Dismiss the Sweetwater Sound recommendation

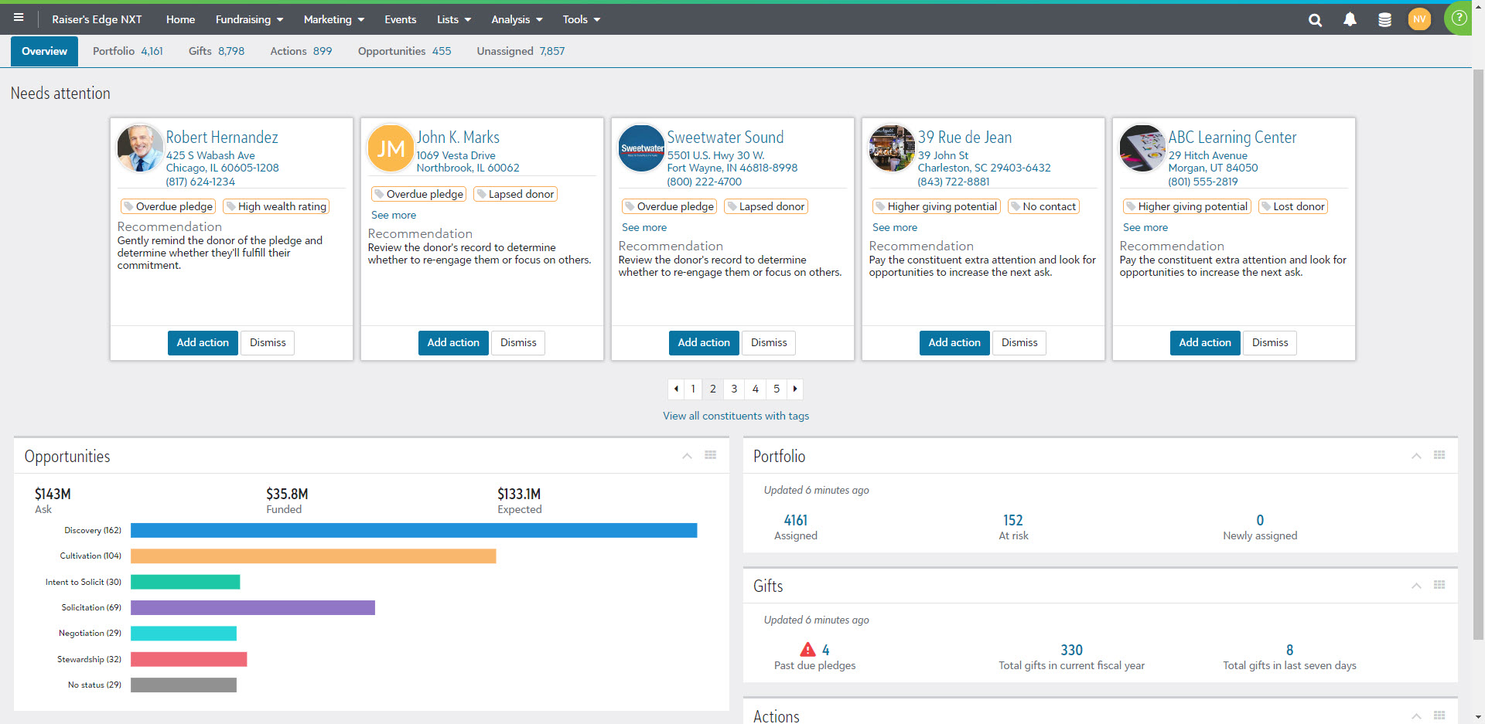(x=768, y=342)
